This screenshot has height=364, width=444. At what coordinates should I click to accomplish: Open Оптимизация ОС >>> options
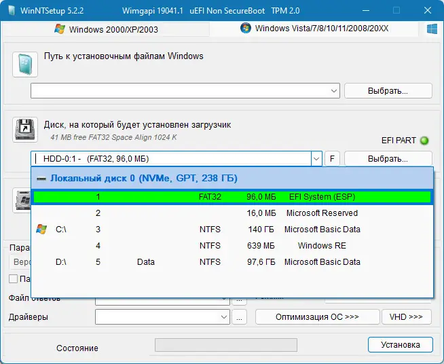[x=318, y=316]
